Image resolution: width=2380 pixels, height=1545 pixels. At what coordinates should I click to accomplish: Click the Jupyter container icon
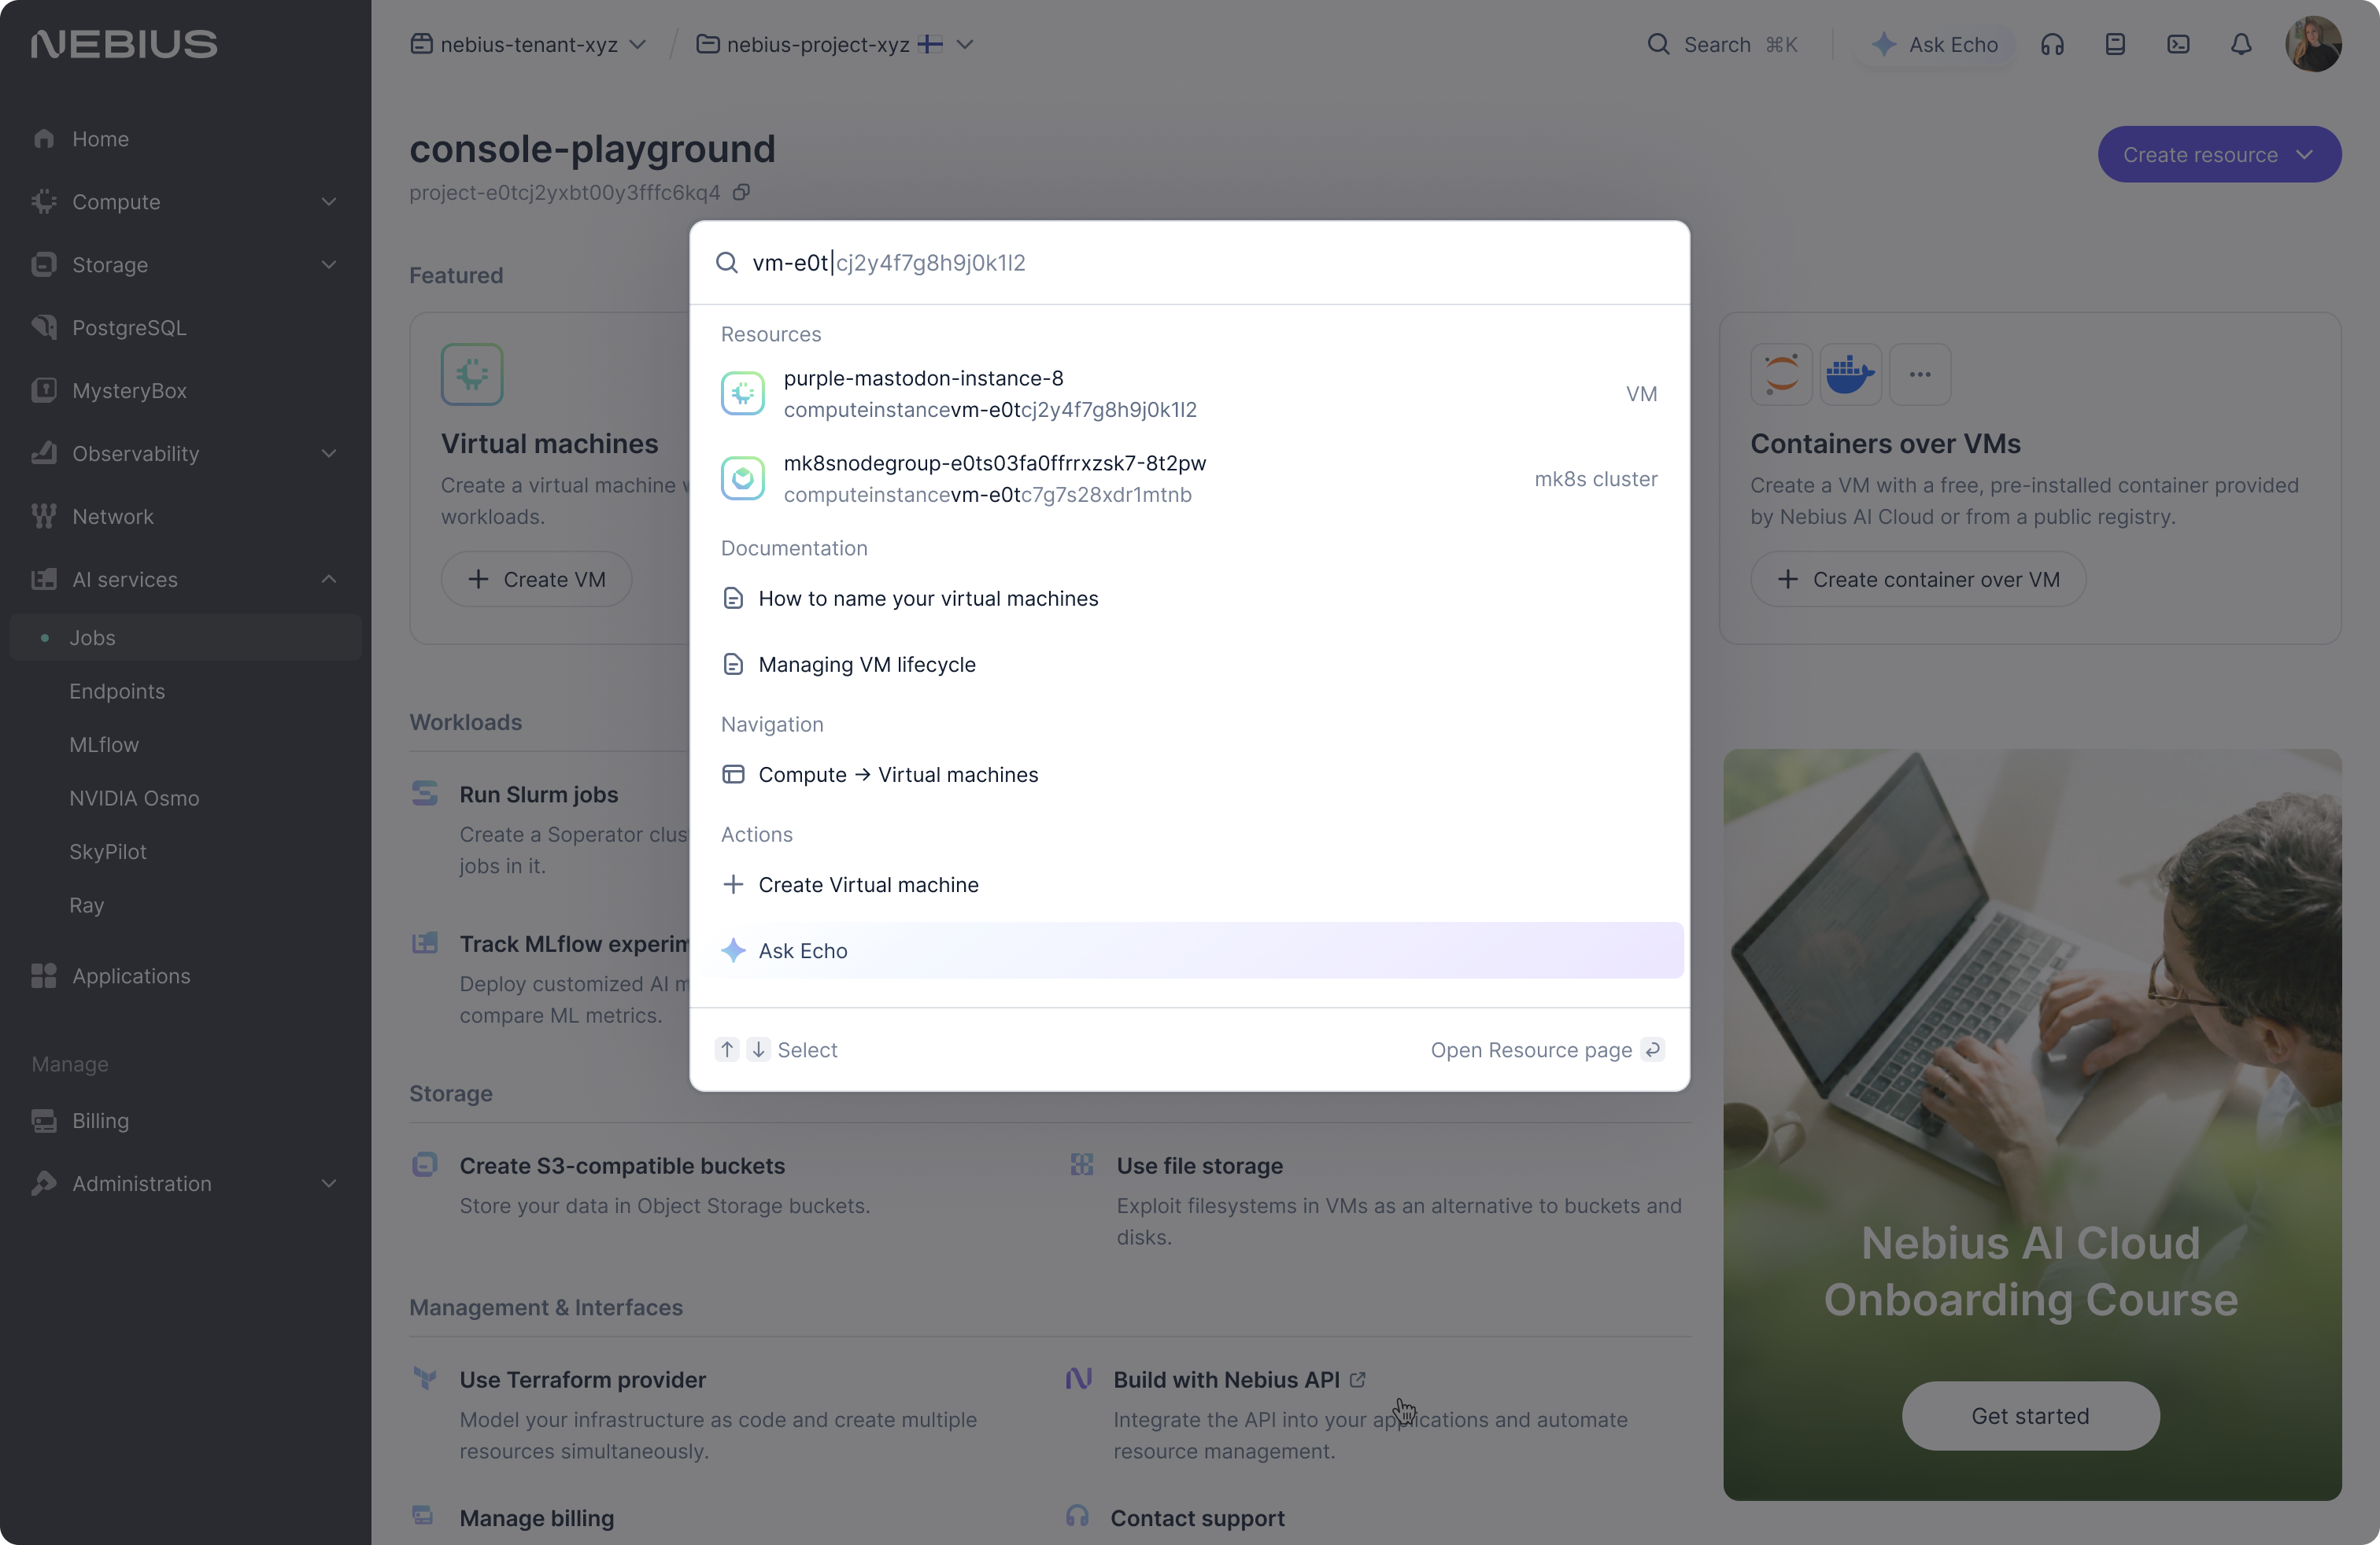pos(1781,374)
